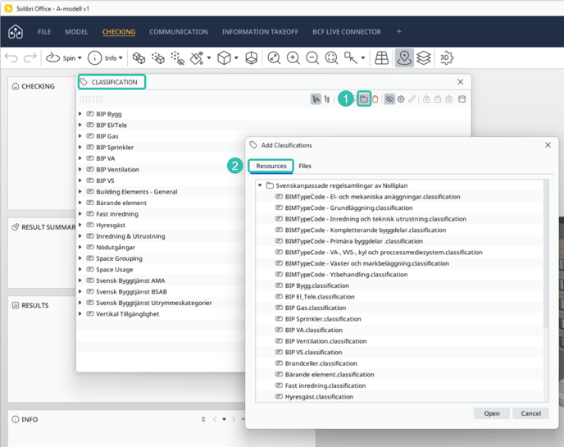
Task: Open classification settings gear icon
Action: (401, 99)
